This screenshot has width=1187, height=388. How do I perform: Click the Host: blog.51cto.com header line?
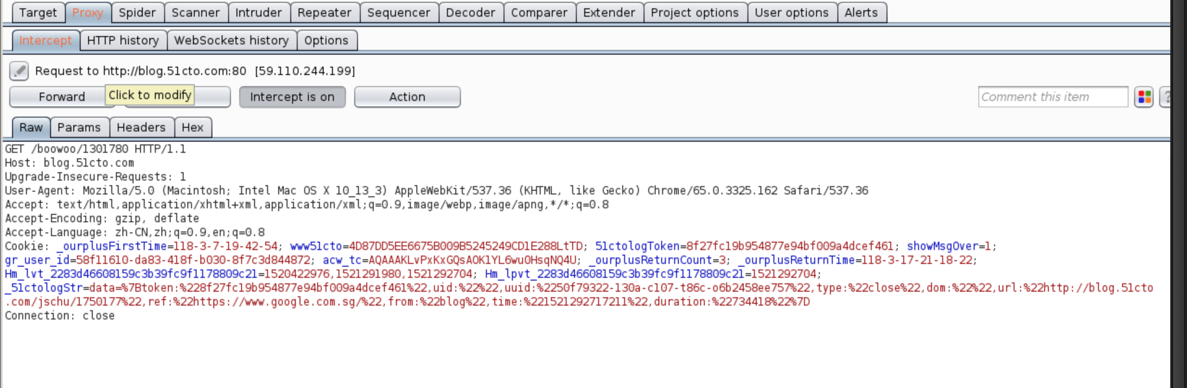coord(70,163)
